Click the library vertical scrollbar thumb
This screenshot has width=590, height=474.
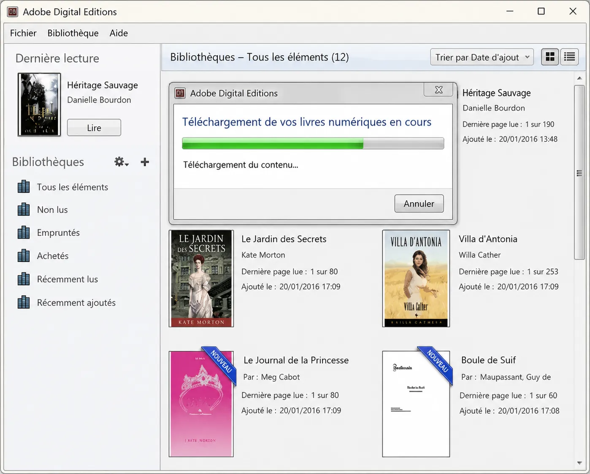579,173
